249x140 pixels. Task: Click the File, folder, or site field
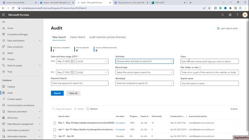209,72
